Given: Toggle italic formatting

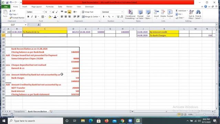Looking at the screenshot, I should point(32,17).
